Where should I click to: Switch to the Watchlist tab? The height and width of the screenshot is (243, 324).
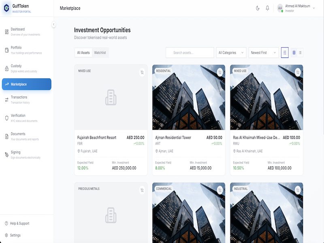point(100,52)
